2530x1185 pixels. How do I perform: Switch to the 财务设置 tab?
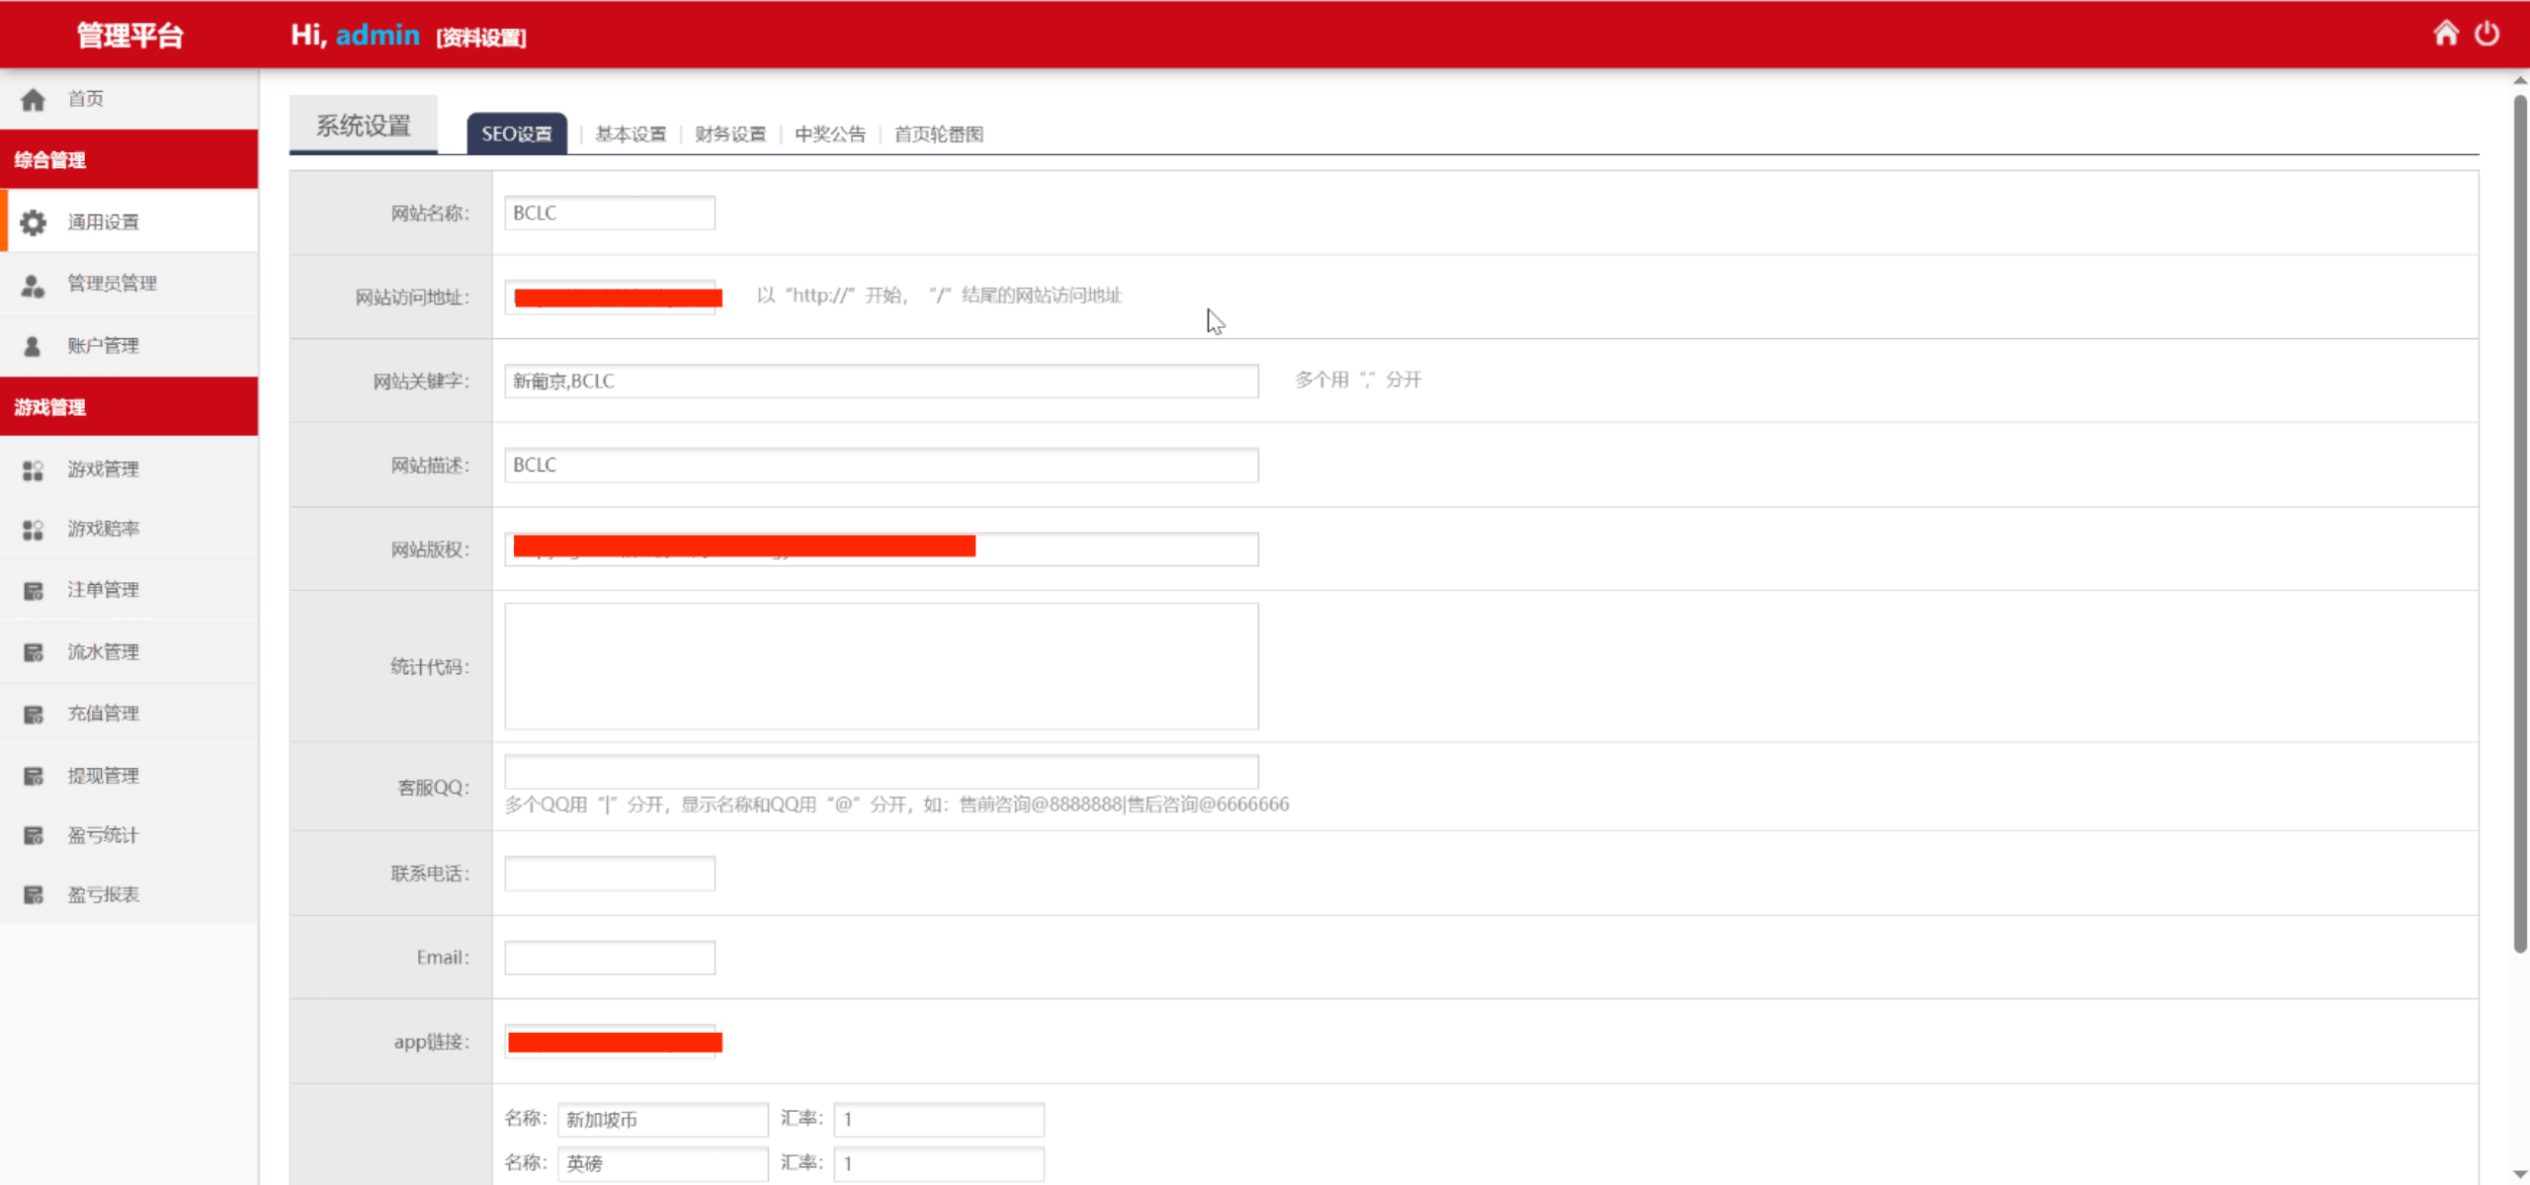730,133
